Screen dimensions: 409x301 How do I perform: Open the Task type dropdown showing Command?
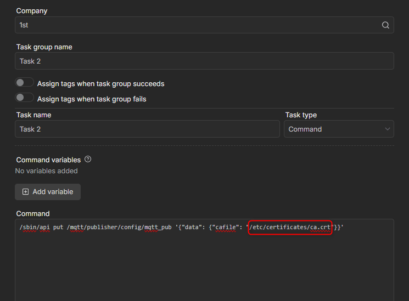[338, 129]
